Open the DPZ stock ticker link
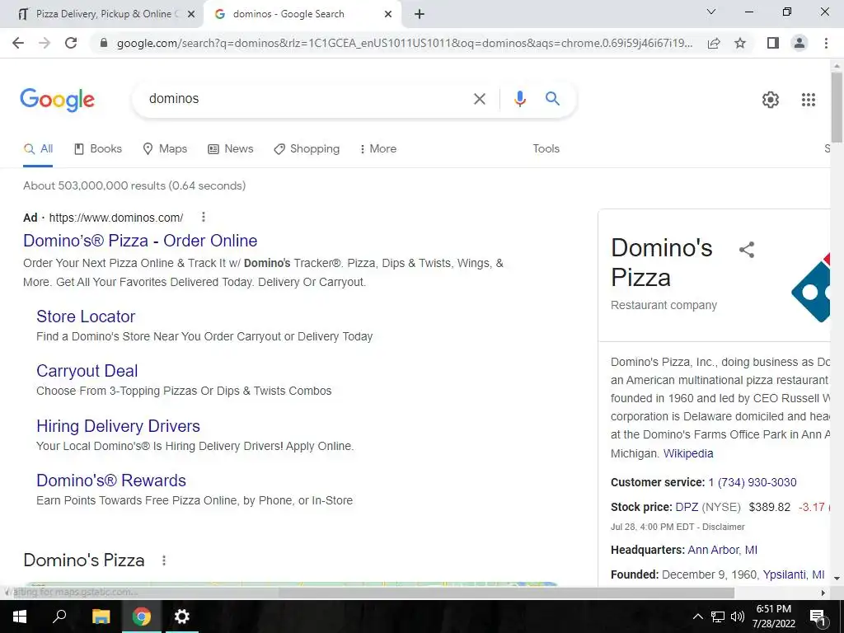Viewport: 844px width, 633px height. tap(687, 507)
